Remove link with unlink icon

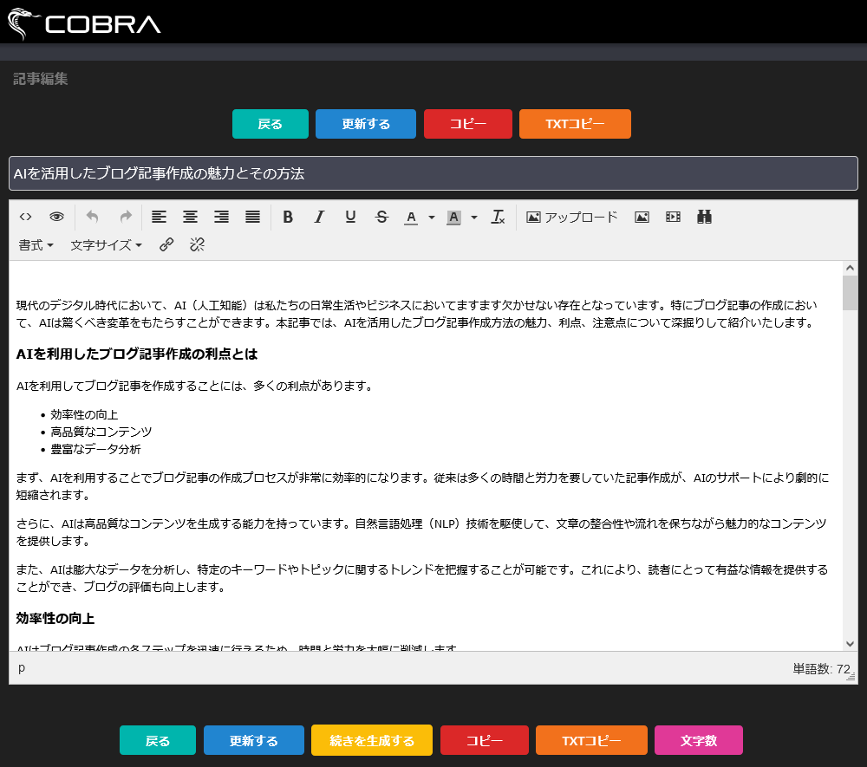[197, 245]
